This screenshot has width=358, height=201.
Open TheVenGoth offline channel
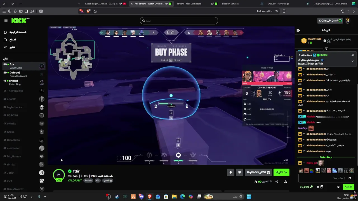[x=24, y=91]
